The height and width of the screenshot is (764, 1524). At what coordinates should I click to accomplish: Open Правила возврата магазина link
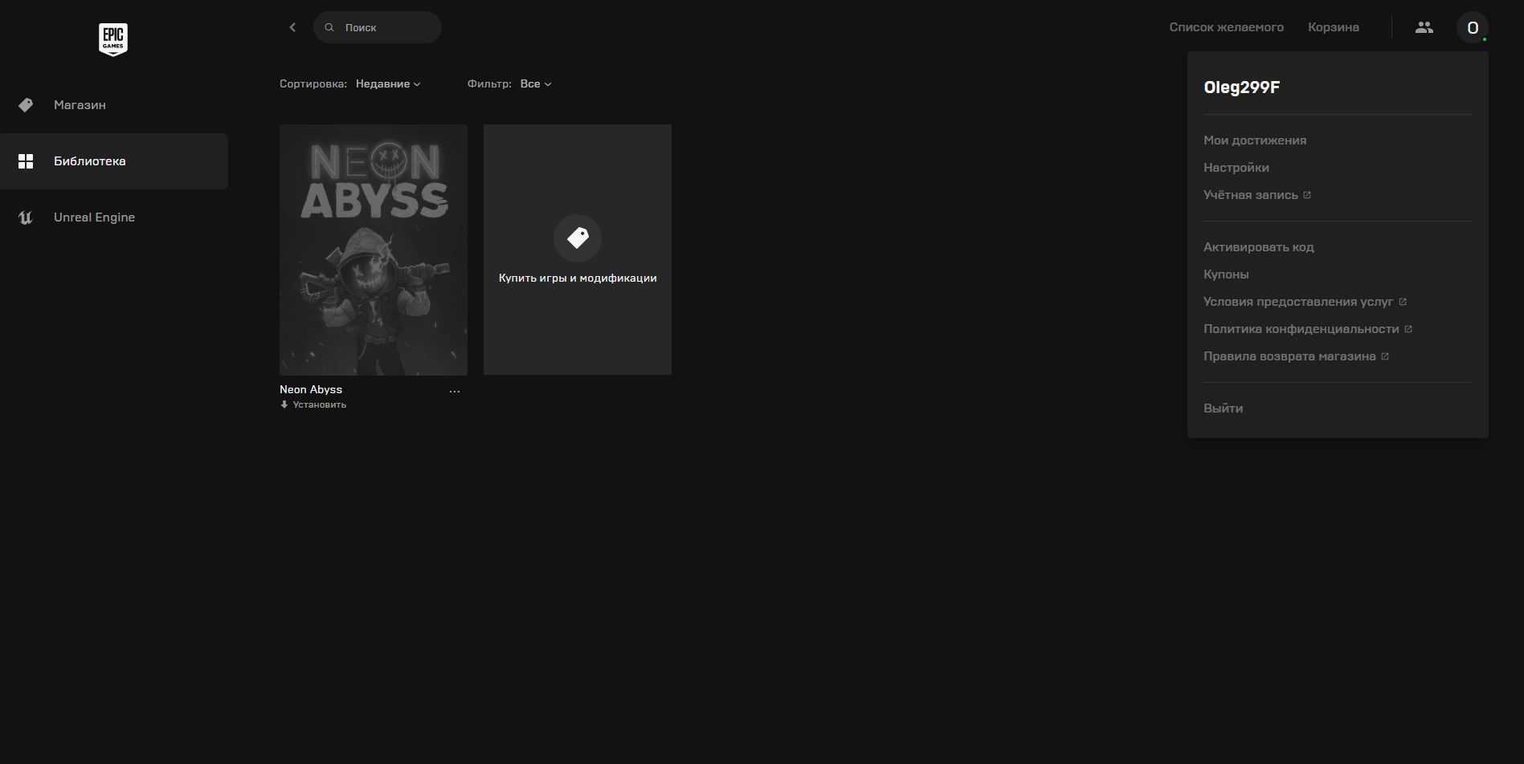(1289, 356)
